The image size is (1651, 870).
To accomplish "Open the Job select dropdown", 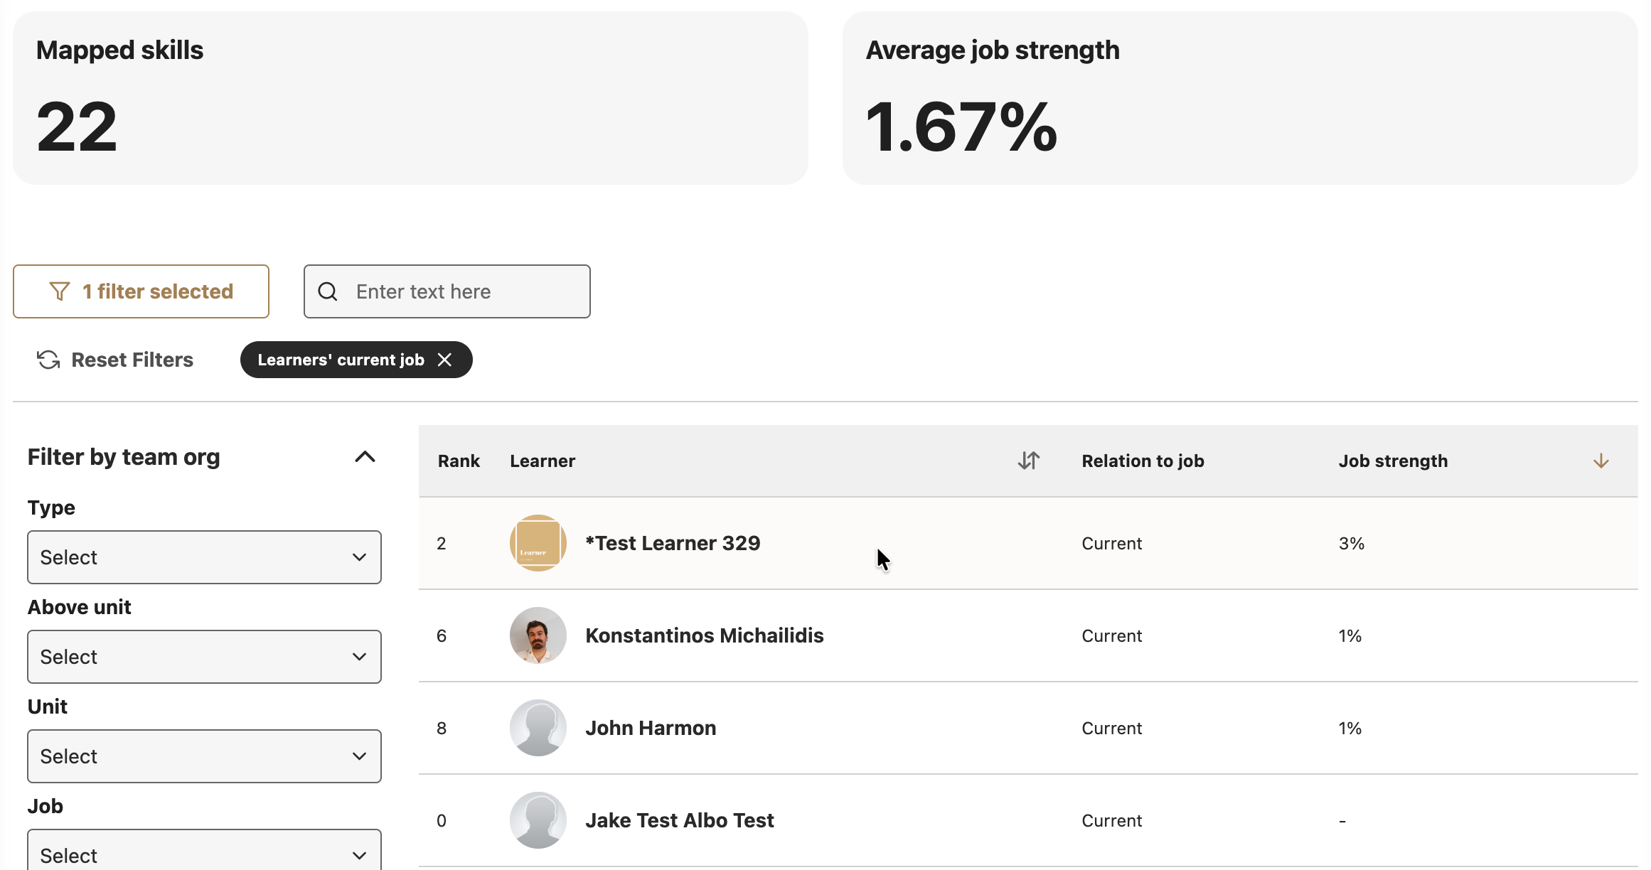I will pyautogui.click(x=204, y=850).
